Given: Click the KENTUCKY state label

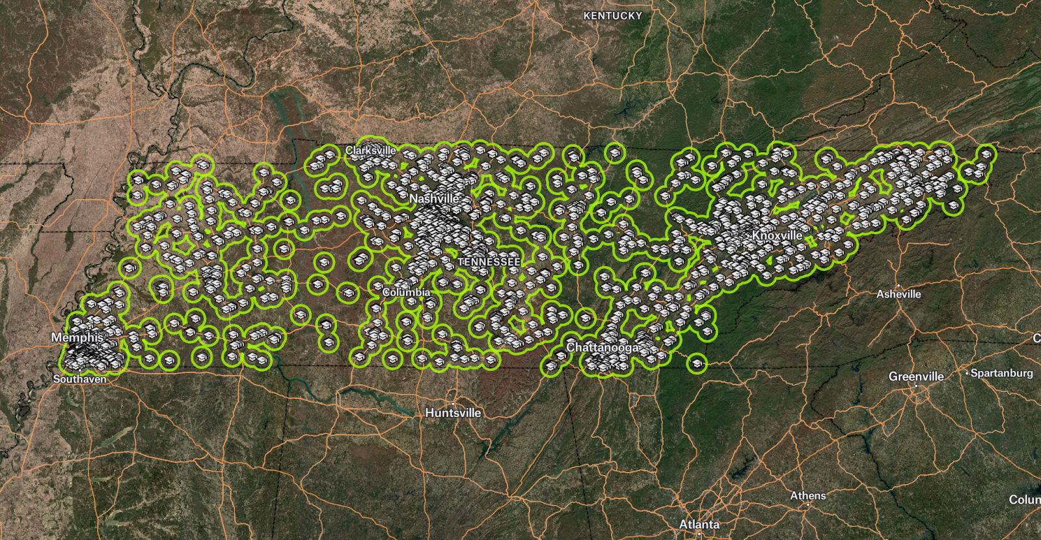Looking at the screenshot, I should 612,16.
